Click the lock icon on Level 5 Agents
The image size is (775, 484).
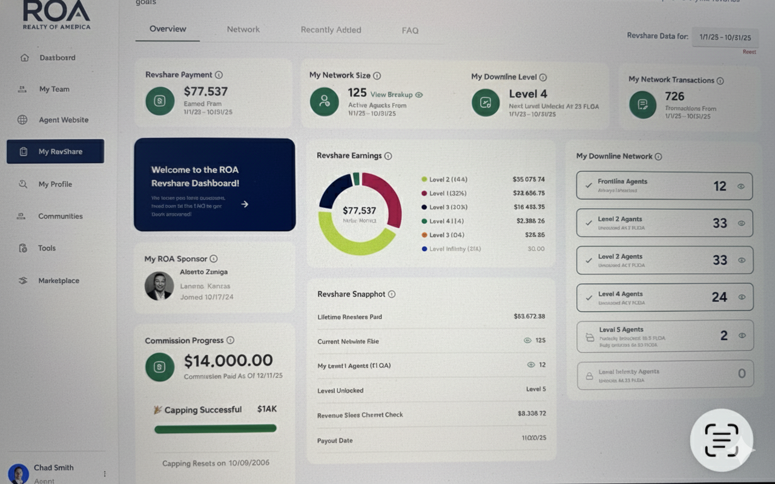pos(590,338)
